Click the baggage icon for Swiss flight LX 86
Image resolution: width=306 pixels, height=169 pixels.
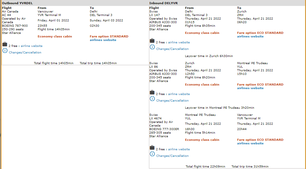point(152,92)
